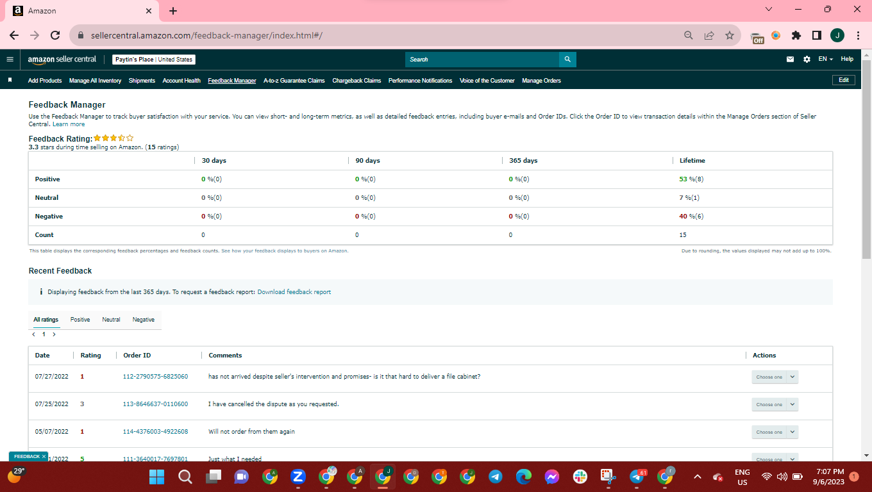Open the Actions dropdown for 05/07/2022 feedback
The height and width of the screenshot is (492, 872).
(x=775, y=432)
